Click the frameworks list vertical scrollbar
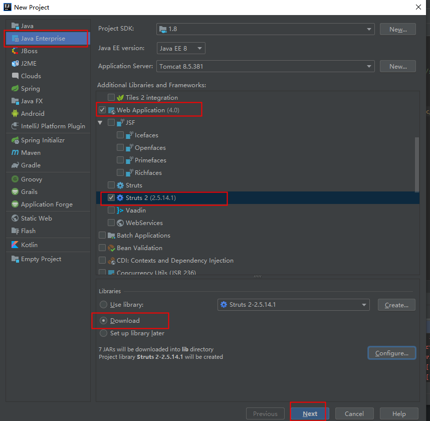The image size is (430, 421). 417,164
